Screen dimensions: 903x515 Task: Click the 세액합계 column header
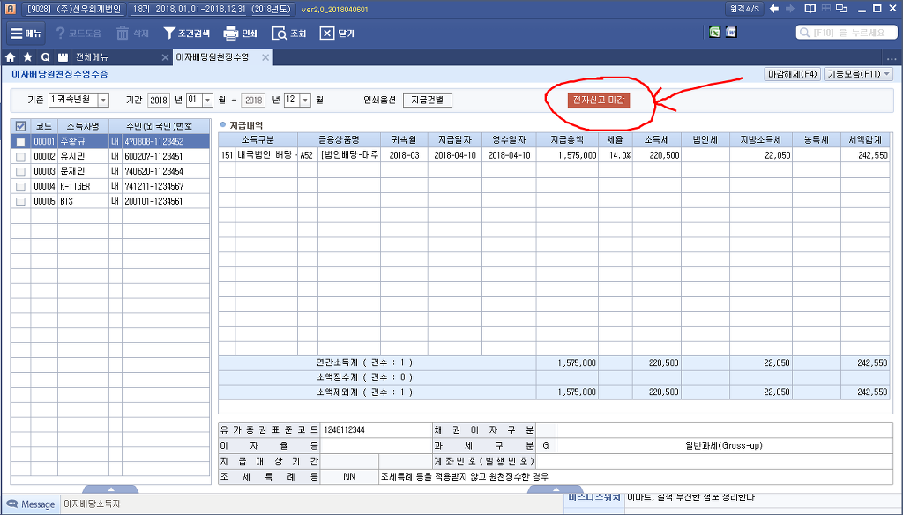(x=865, y=139)
